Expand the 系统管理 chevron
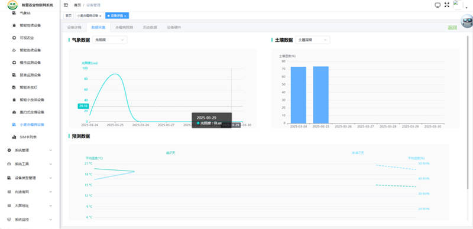The width and height of the screenshot is (473, 229). (50, 150)
